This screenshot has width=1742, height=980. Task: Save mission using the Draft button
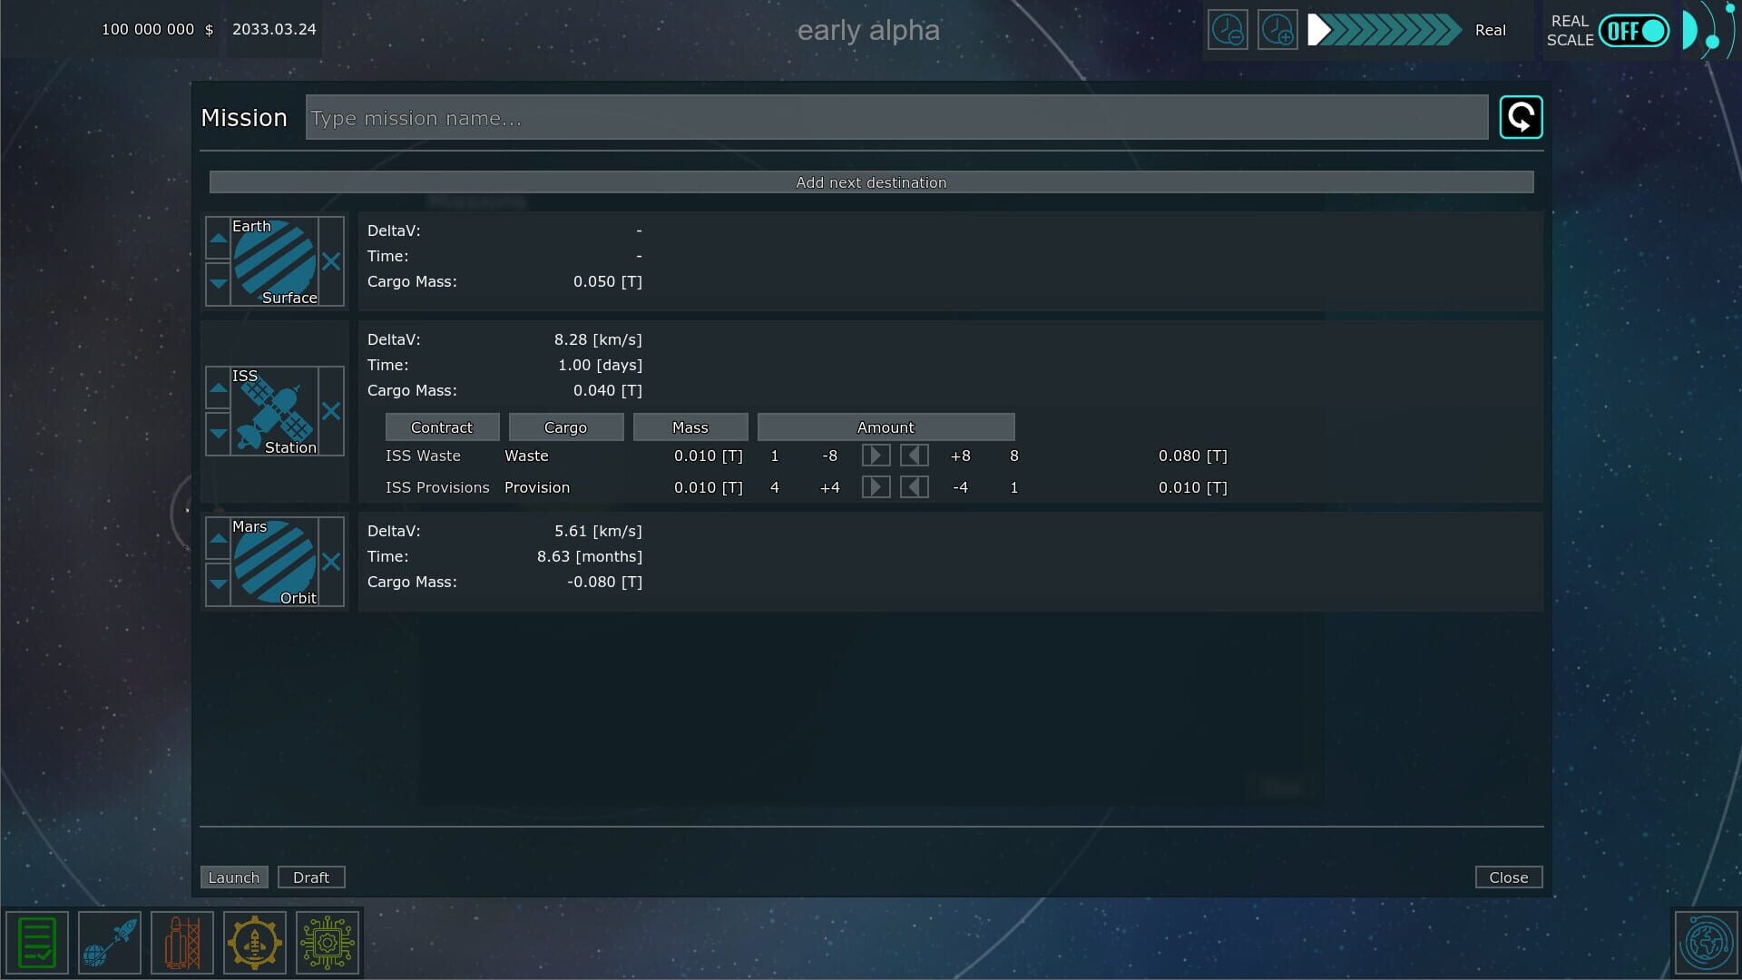(311, 877)
